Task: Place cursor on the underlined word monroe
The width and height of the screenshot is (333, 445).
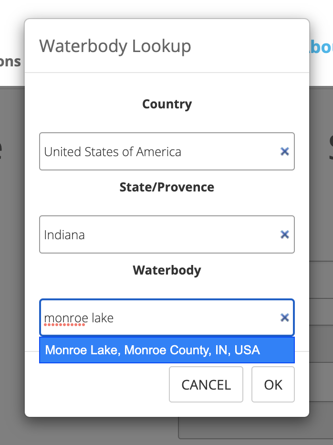Action: tap(66, 318)
